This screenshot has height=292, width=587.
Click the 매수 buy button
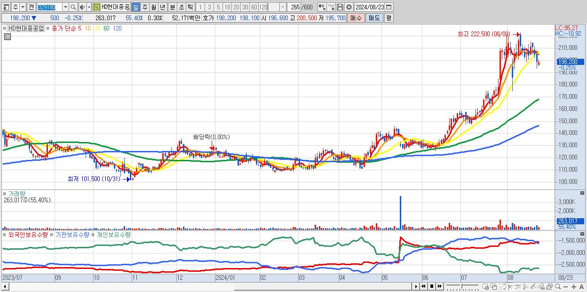[x=356, y=18]
